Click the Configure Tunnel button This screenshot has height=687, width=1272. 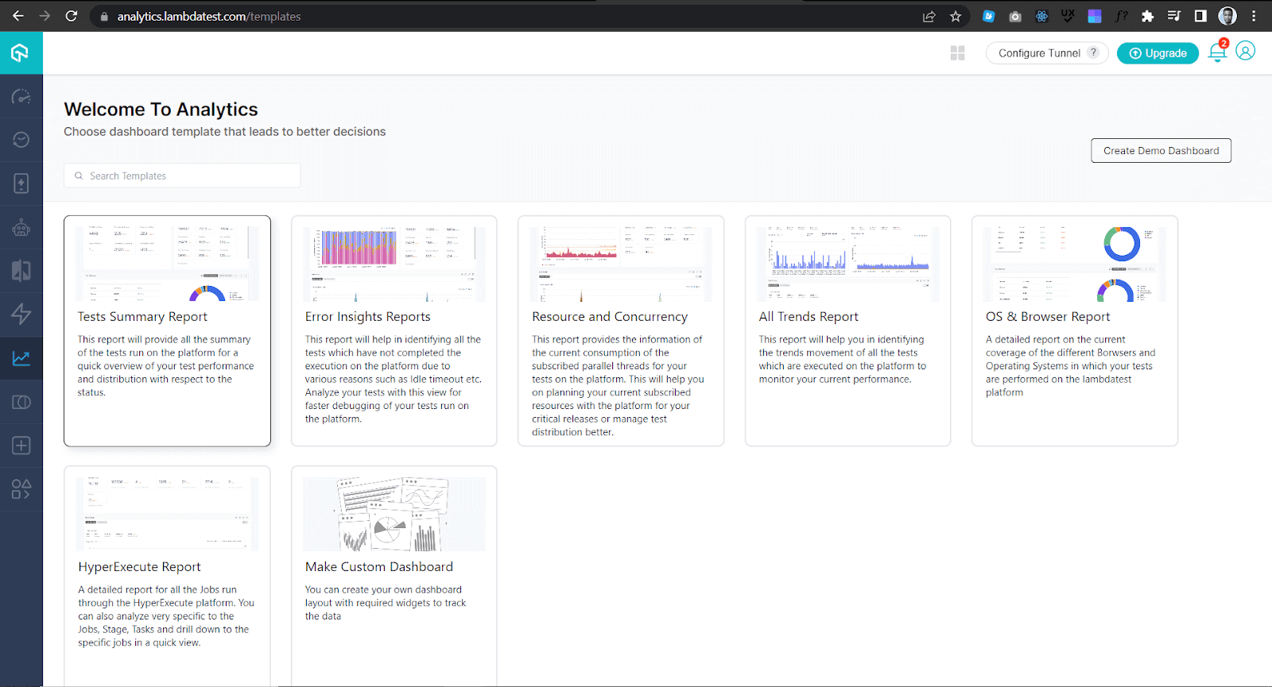[1047, 53]
